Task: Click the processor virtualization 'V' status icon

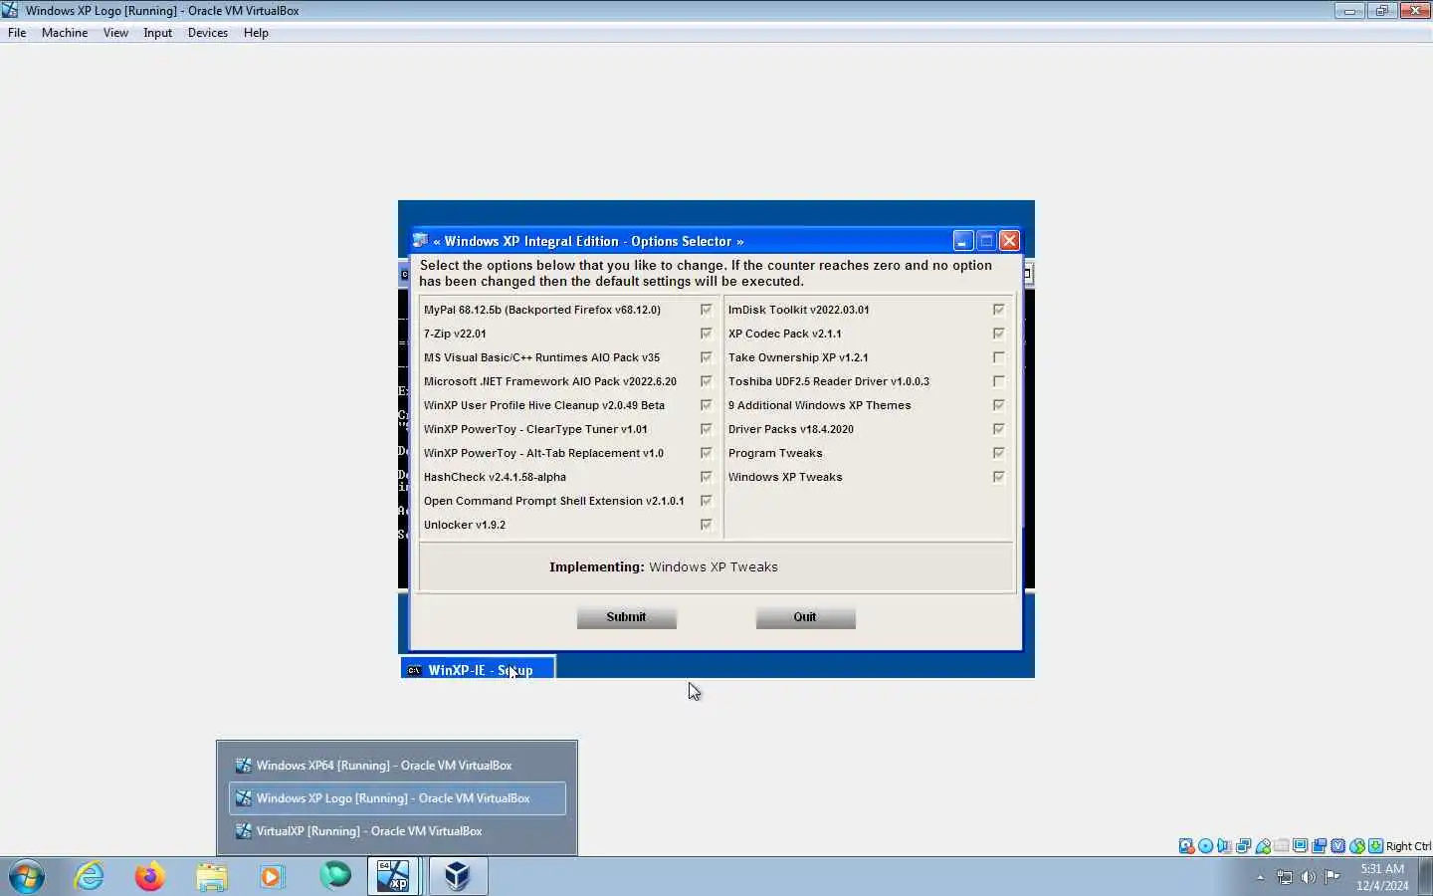Action: (x=1338, y=846)
